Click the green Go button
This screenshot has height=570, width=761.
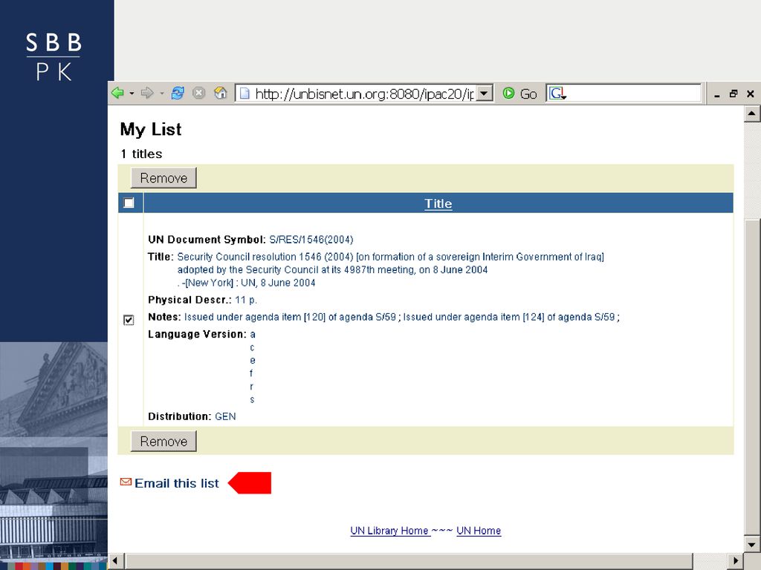519,94
